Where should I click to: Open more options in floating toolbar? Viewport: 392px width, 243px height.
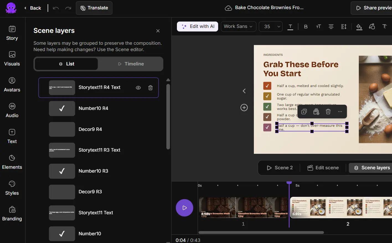pos(340,112)
